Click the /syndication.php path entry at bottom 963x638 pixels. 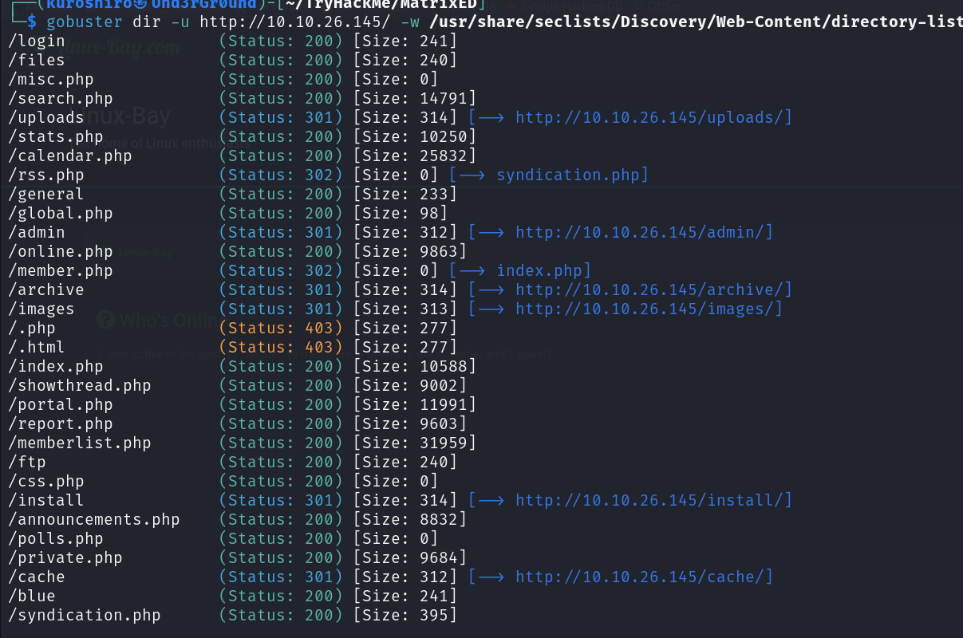[x=85, y=615]
